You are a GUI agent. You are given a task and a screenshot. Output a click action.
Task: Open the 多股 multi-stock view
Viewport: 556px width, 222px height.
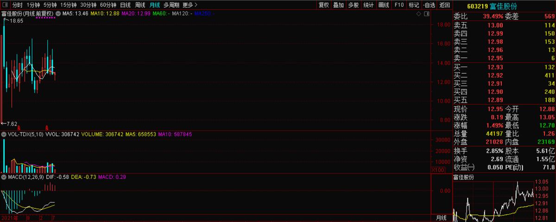pos(353,5)
